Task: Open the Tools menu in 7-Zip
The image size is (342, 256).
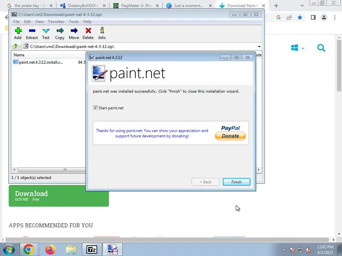Action: pyautogui.click(x=73, y=22)
